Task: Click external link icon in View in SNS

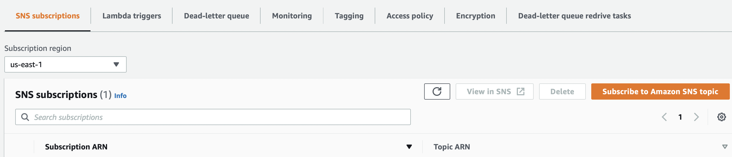Action: pos(520,91)
